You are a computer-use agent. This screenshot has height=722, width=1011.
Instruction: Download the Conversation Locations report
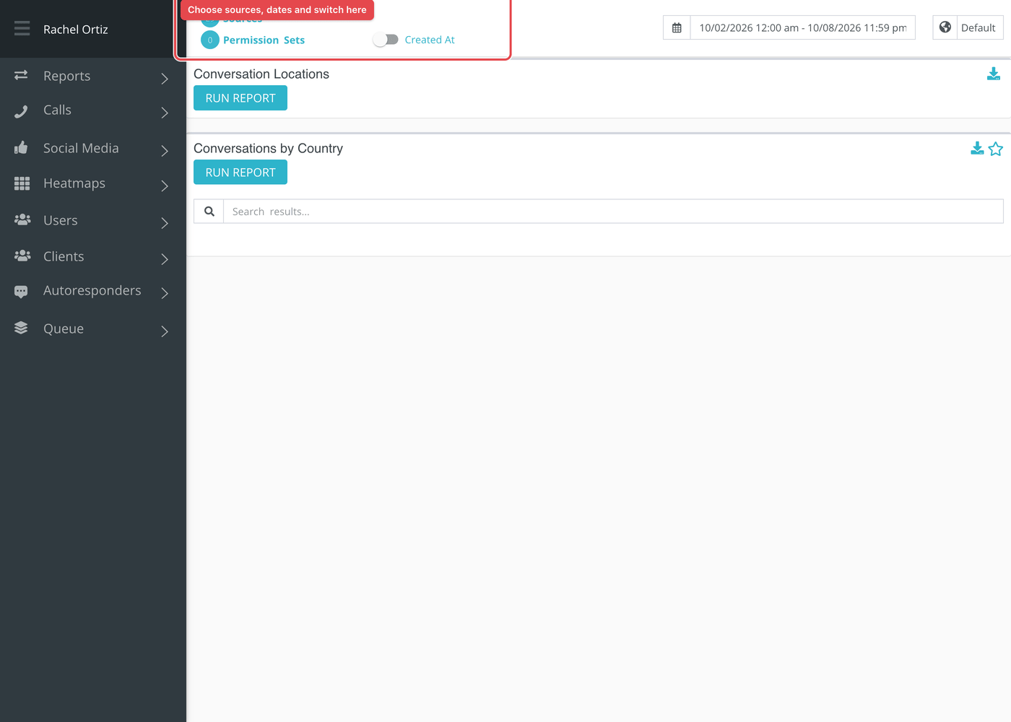[x=994, y=74]
